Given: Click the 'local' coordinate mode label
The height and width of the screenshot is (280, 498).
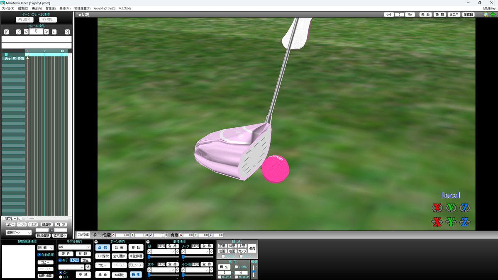Looking at the screenshot, I should point(451,195).
